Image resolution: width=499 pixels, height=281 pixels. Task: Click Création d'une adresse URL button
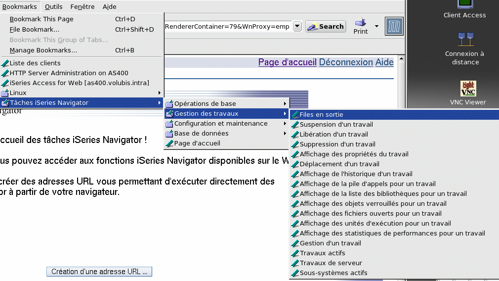coord(99,272)
